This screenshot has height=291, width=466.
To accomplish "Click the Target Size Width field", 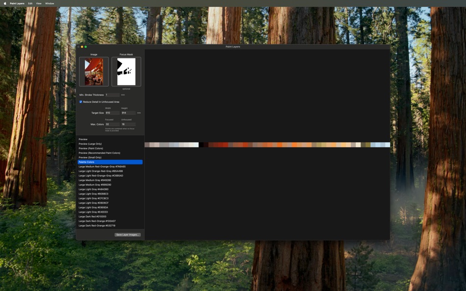I will pyautogui.click(x=112, y=113).
